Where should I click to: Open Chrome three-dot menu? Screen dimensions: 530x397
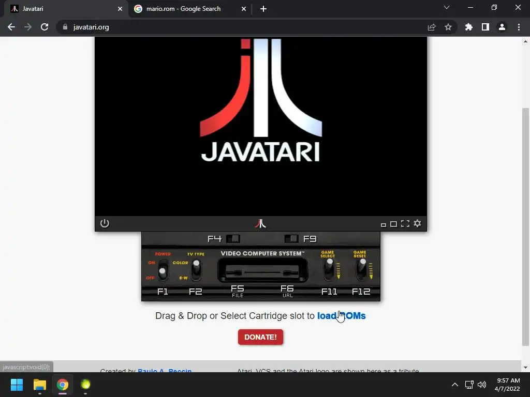point(519,27)
